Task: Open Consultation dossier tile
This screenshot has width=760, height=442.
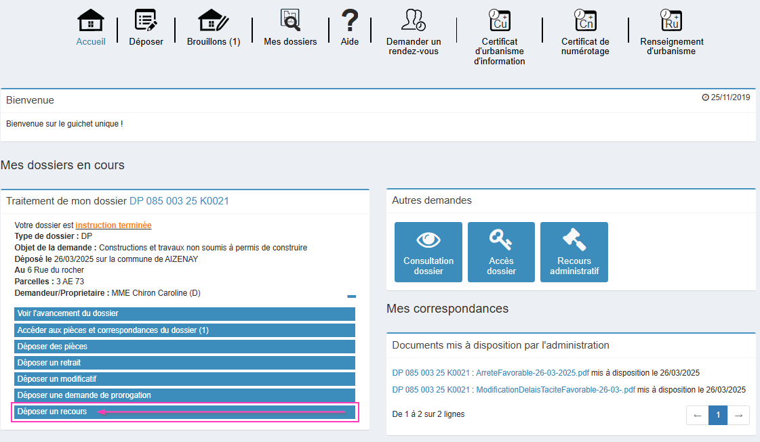Action: [x=428, y=252]
